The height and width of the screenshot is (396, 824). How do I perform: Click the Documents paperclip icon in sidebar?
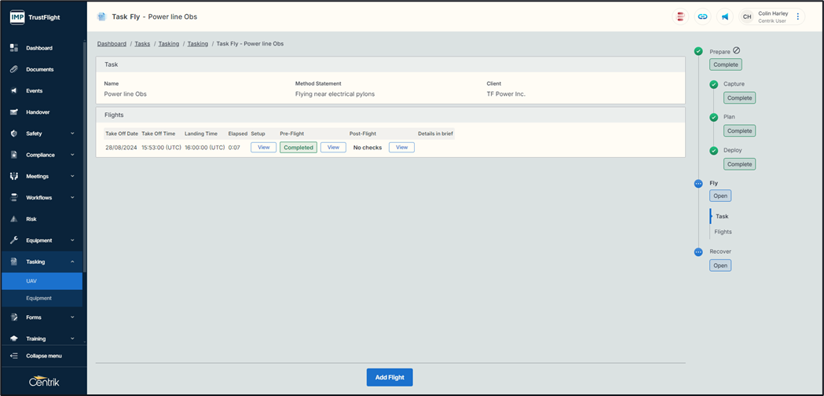(14, 69)
